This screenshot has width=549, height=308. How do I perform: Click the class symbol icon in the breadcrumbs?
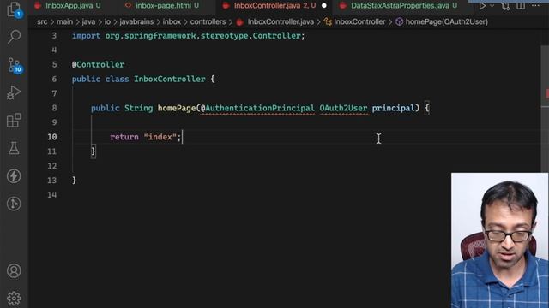click(328, 21)
